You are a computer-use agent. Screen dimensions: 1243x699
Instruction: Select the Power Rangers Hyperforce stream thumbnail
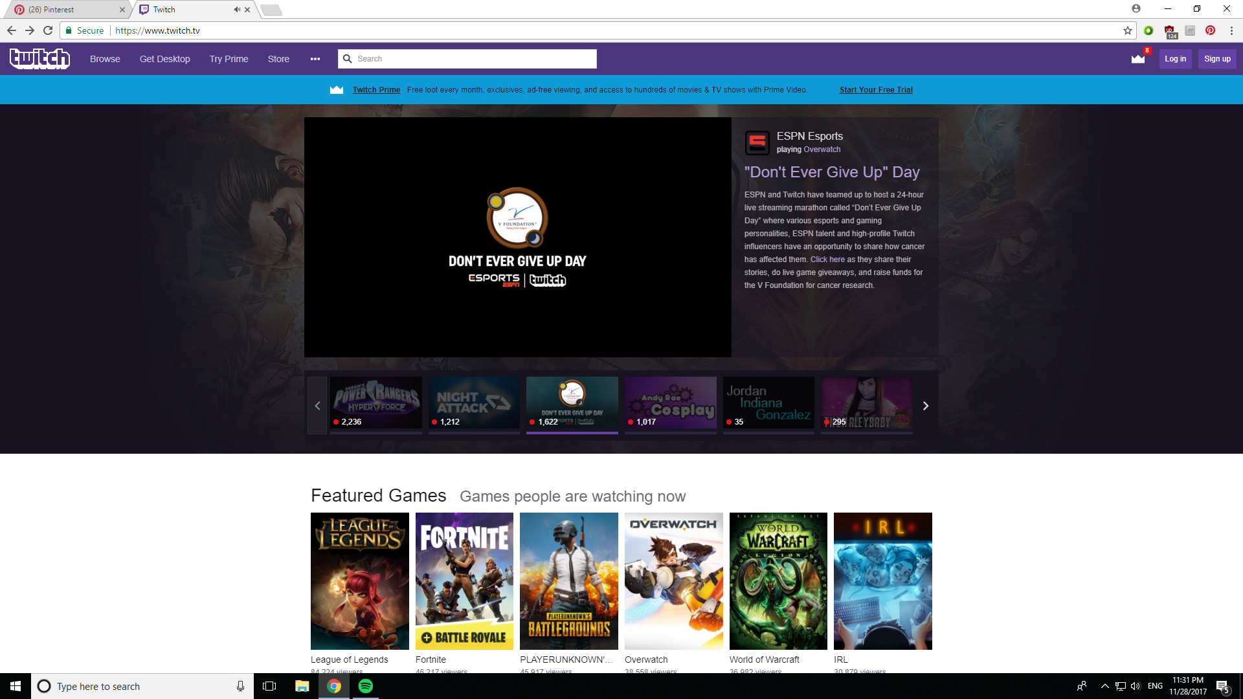(376, 403)
